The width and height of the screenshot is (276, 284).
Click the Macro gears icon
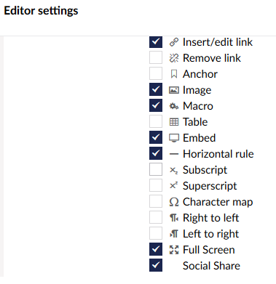coord(174,106)
